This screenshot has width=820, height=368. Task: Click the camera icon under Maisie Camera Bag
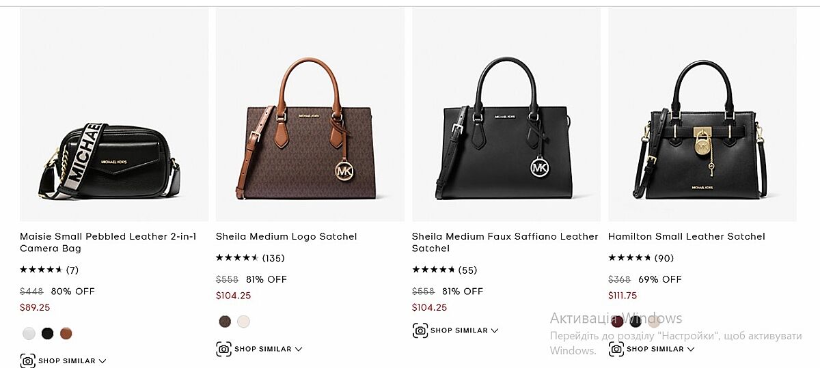point(27,360)
